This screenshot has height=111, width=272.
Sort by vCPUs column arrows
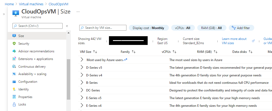point(174,52)
